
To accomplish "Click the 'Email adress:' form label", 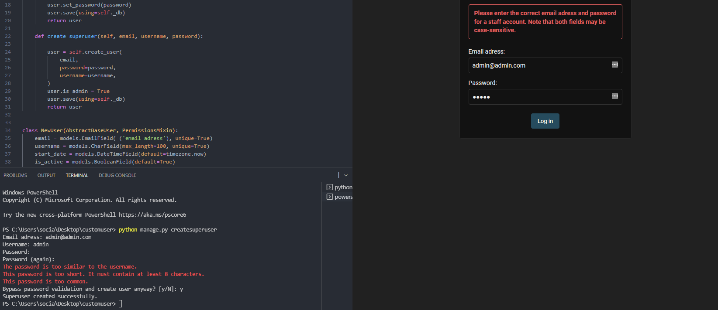I will coord(487,51).
